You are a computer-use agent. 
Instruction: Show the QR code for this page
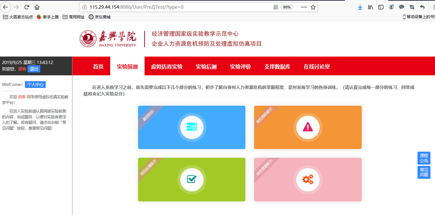(276, 7)
